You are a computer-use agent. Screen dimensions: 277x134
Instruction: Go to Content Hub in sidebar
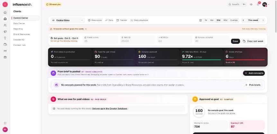[26, 45]
